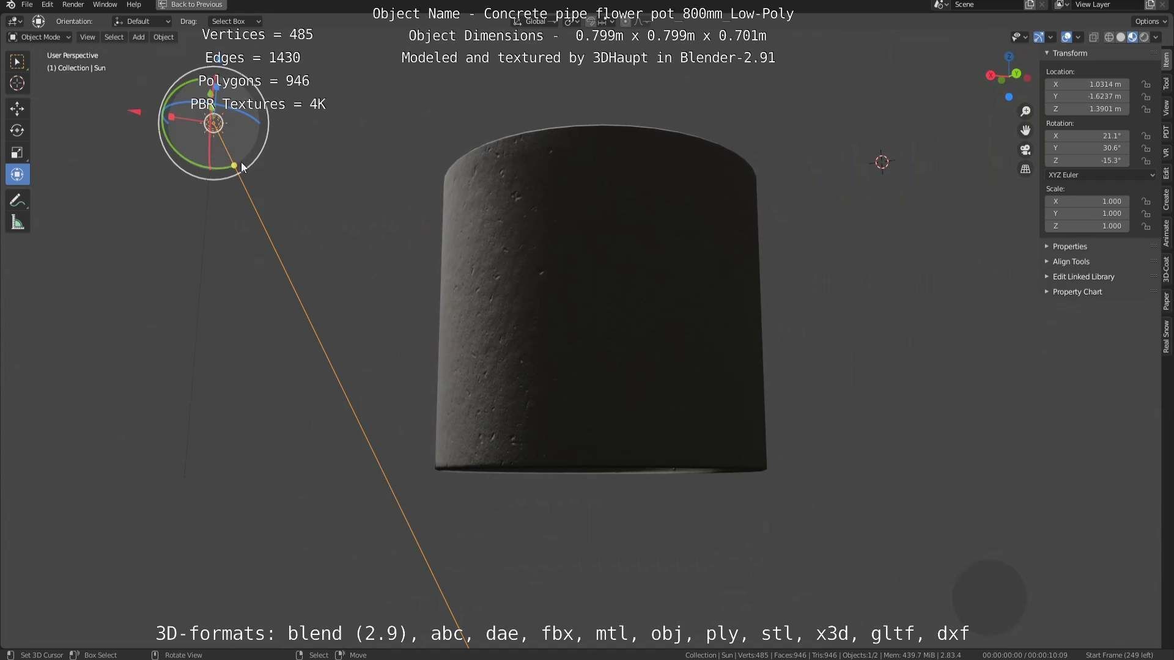Click new view layer icon beside View Layer
1174x660 pixels.
(1150, 4)
